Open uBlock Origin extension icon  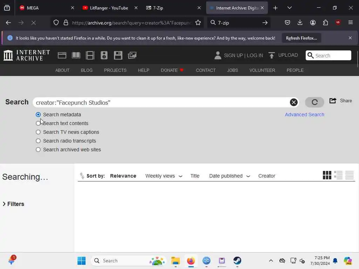(338, 22)
